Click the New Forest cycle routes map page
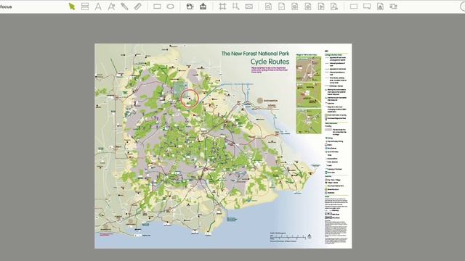This screenshot has height=261, width=465. pos(223,146)
